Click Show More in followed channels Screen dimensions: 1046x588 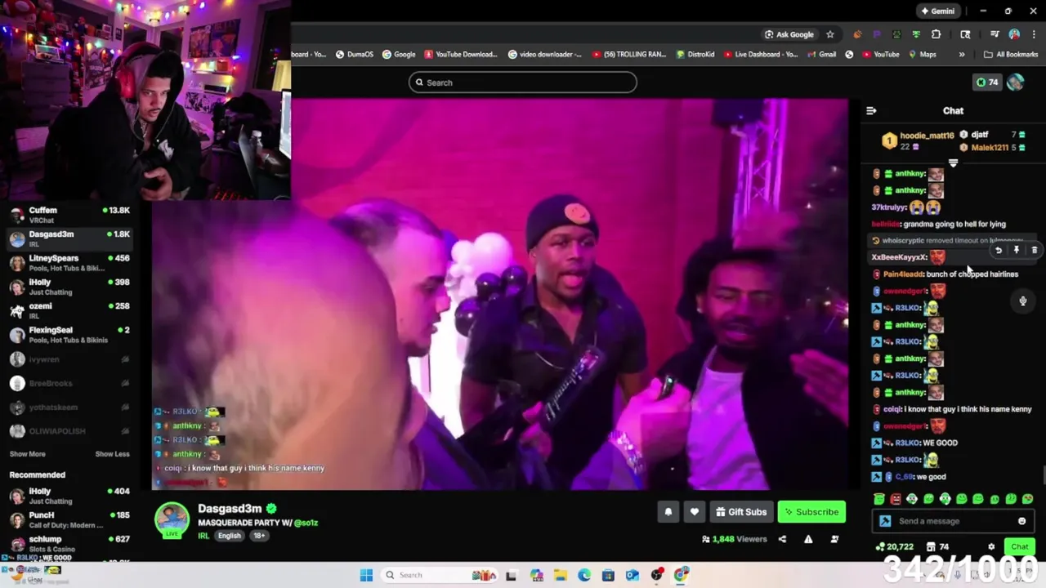(x=27, y=454)
